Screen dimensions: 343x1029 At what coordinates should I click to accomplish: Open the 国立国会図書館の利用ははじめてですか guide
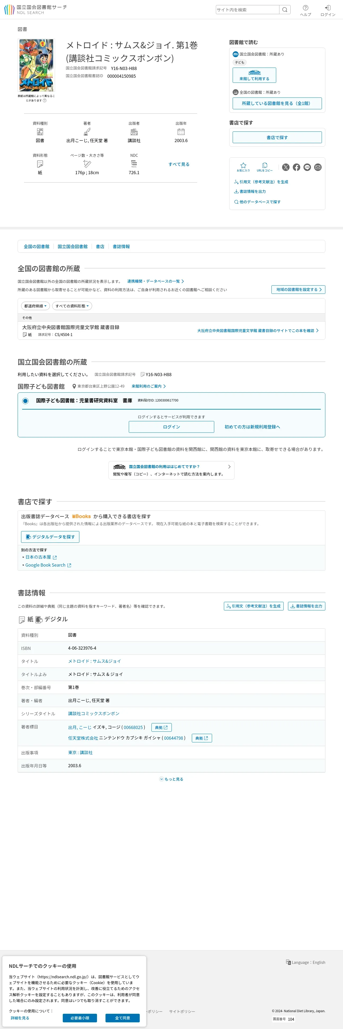171,470
